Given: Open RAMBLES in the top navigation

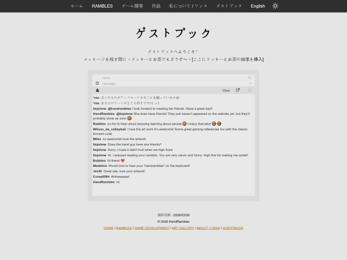Looking at the screenshot, I should point(102,6).
